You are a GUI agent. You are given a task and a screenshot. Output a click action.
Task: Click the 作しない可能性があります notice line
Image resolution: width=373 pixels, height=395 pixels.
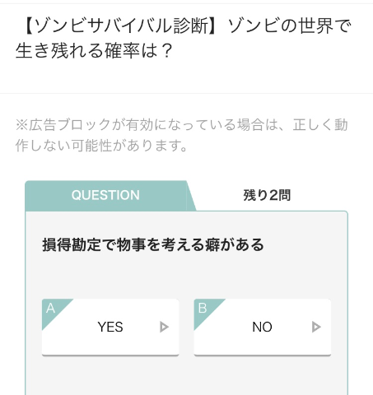pyautogui.click(x=101, y=146)
